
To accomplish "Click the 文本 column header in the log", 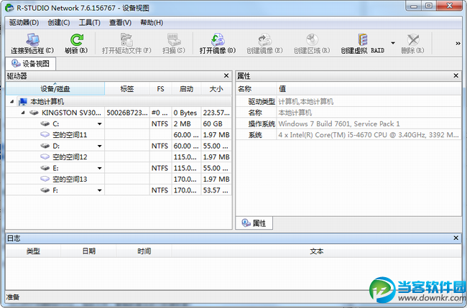I will [x=316, y=251].
